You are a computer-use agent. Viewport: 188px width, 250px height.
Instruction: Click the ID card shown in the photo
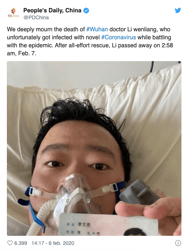point(108,225)
